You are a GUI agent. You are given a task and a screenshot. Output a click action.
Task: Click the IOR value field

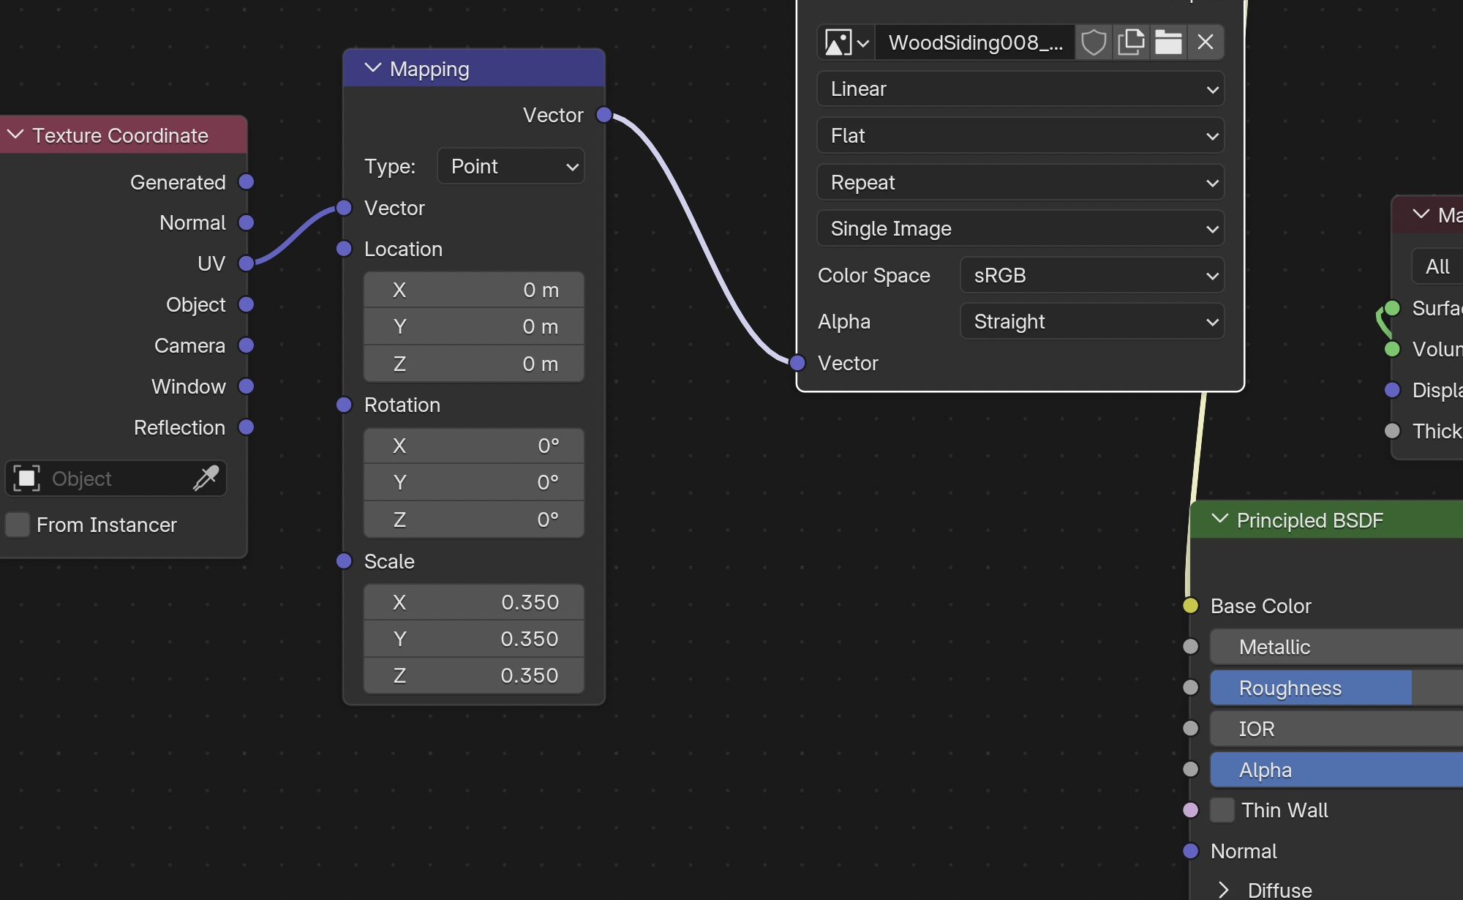1336,729
